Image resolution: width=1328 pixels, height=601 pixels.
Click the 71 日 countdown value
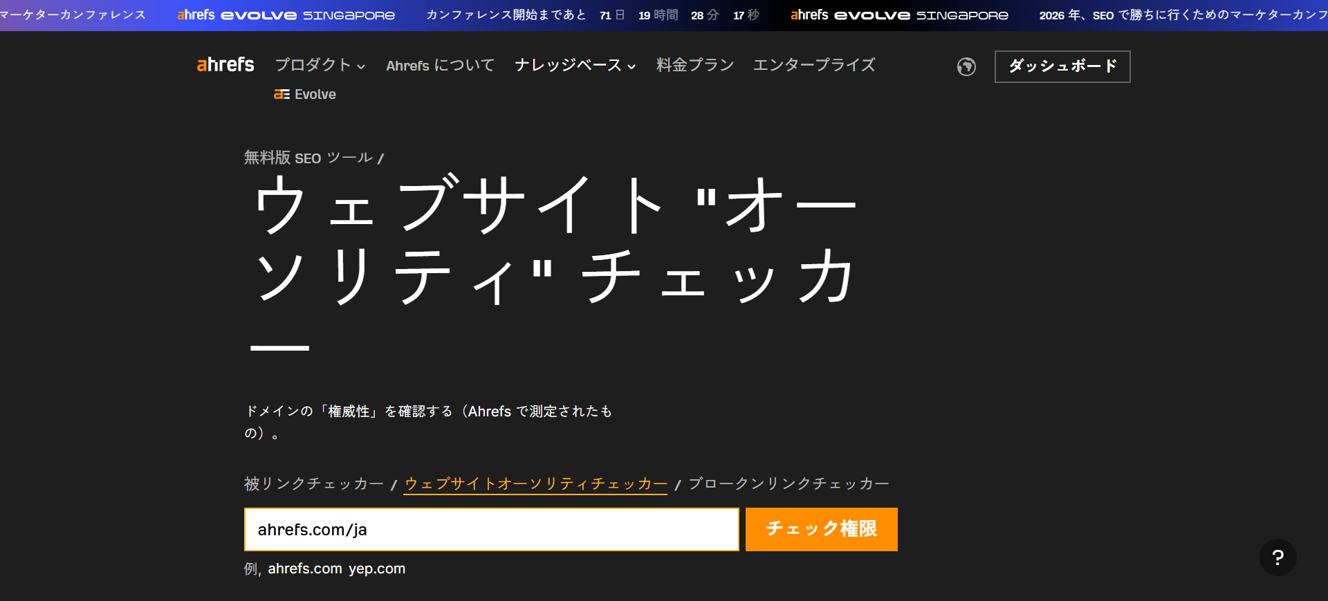pyautogui.click(x=612, y=15)
